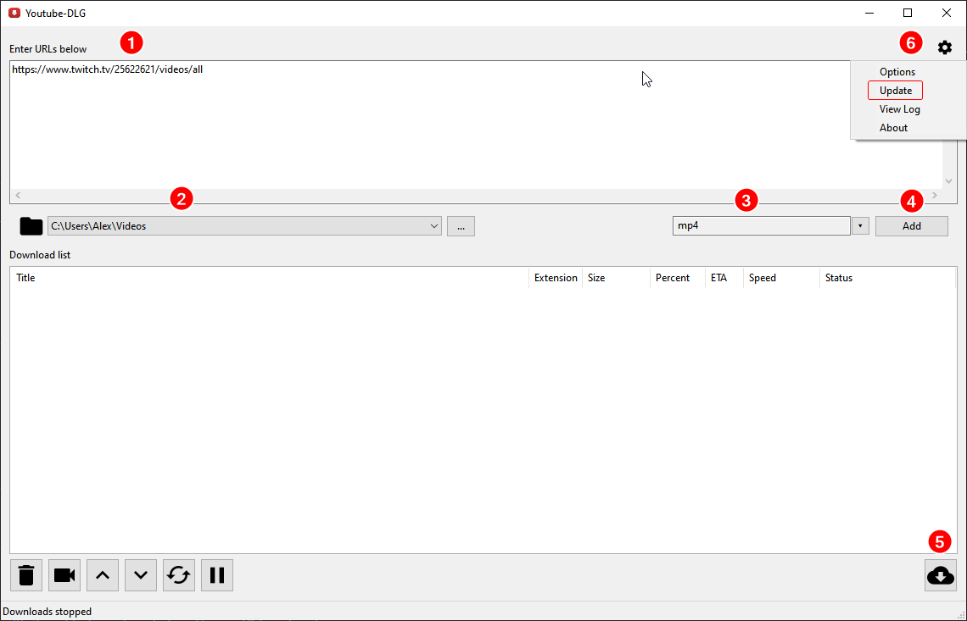The width and height of the screenshot is (967, 621).
Task: Play video using the camera icon
Action: coord(64,575)
